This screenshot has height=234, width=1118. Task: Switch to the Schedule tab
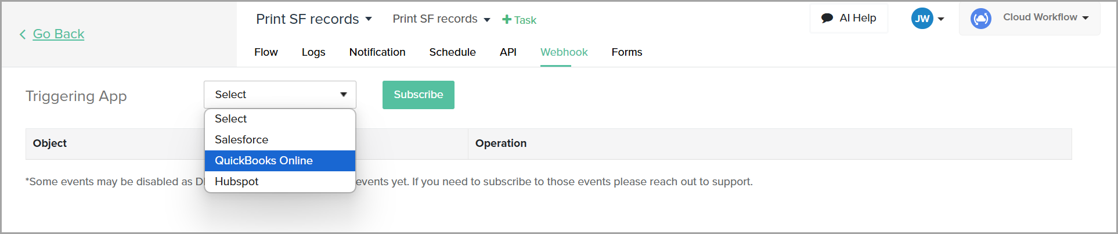452,52
